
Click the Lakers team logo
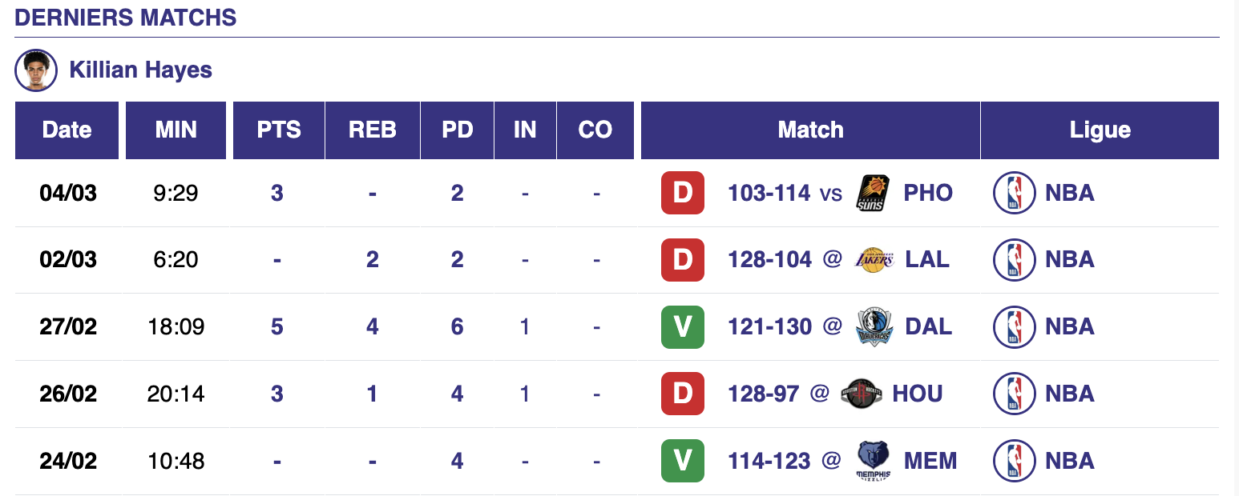click(x=874, y=260)
